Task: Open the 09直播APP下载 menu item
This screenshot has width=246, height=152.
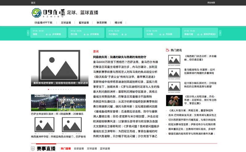Action: click(43, 22)
